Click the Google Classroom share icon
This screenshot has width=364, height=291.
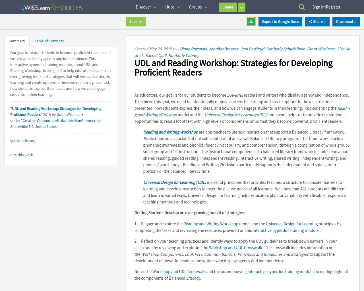click(x=251, y=21)
